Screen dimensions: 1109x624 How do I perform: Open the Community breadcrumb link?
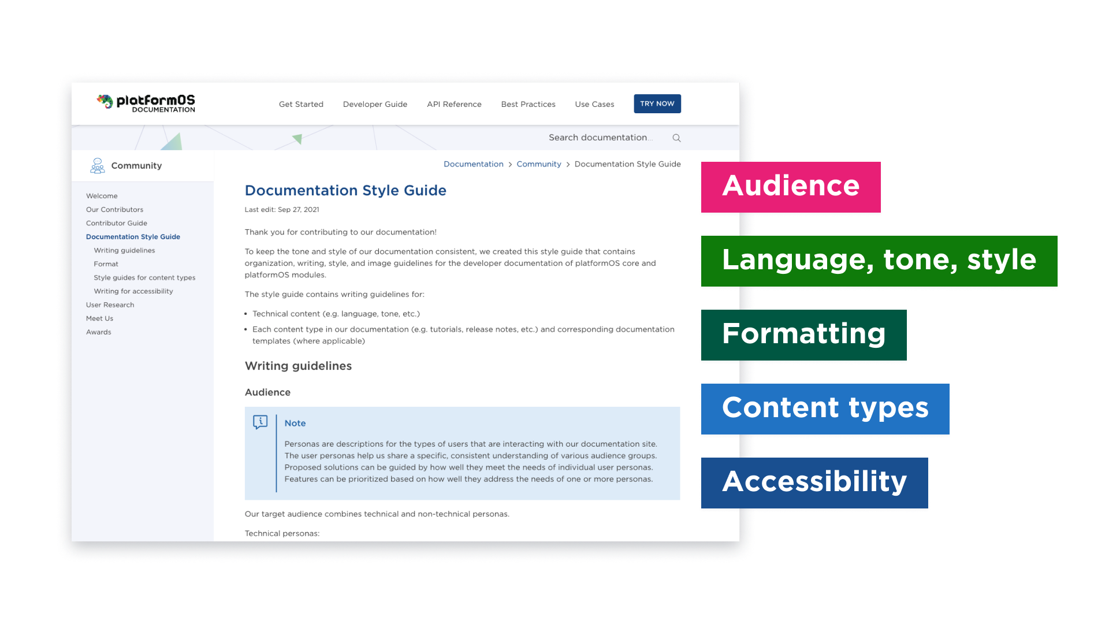click(538, 164)
